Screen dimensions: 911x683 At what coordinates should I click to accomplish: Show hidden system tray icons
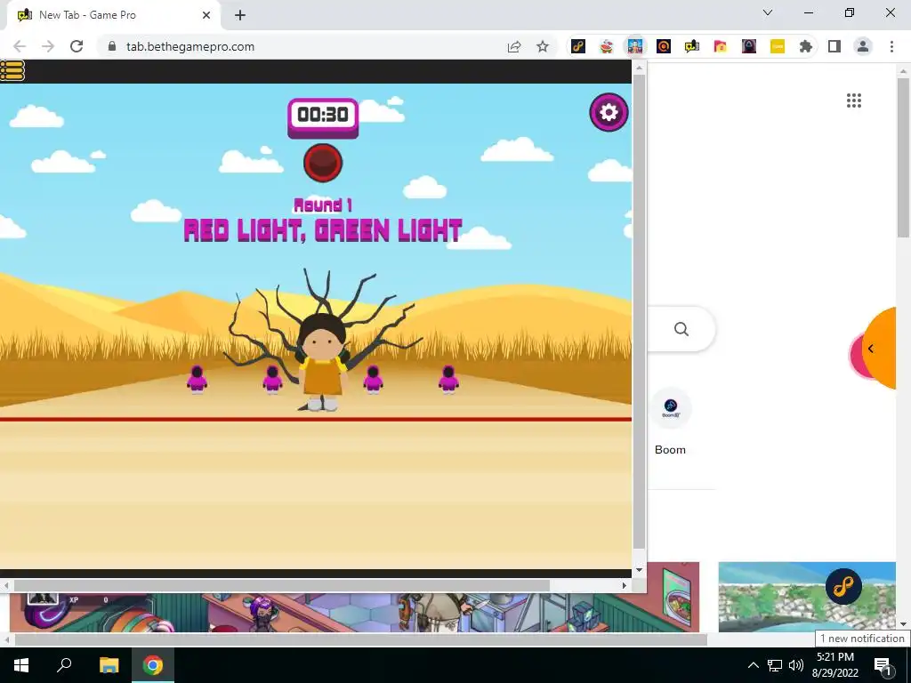pyautogui.click(x=753, y=665)
